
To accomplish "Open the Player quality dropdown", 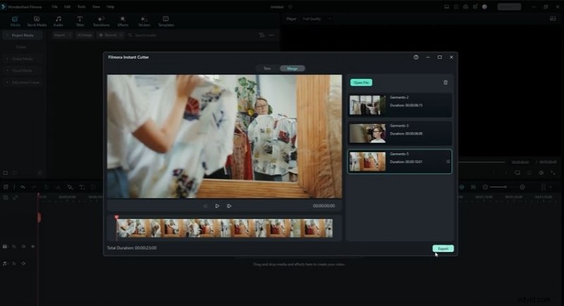I will click(x=317, y=19).
